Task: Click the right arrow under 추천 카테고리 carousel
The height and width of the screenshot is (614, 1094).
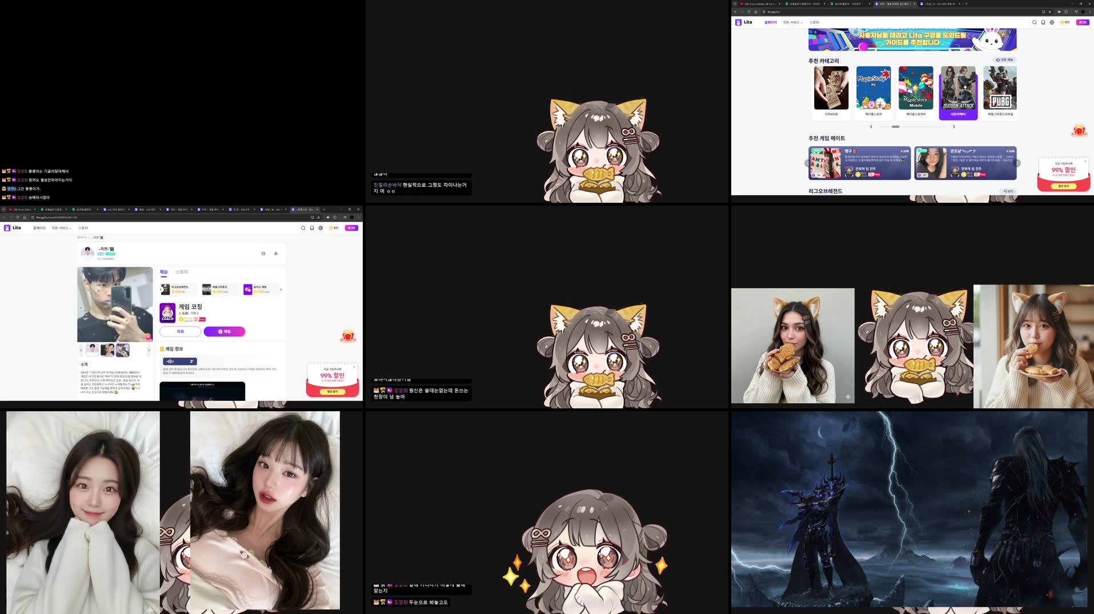Action: pyautogui.click(x=953, y=127)
